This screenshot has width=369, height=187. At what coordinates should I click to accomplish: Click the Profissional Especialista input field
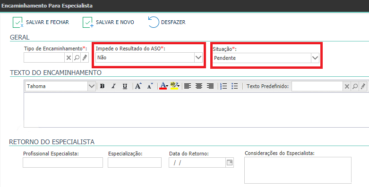tap(63, 163)
